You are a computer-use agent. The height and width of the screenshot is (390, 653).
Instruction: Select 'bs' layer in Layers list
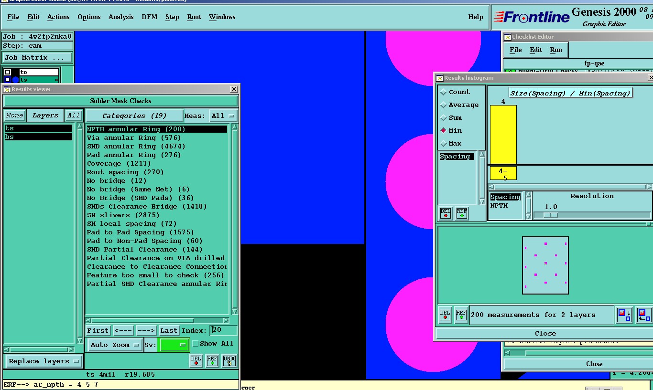point(38,137)
